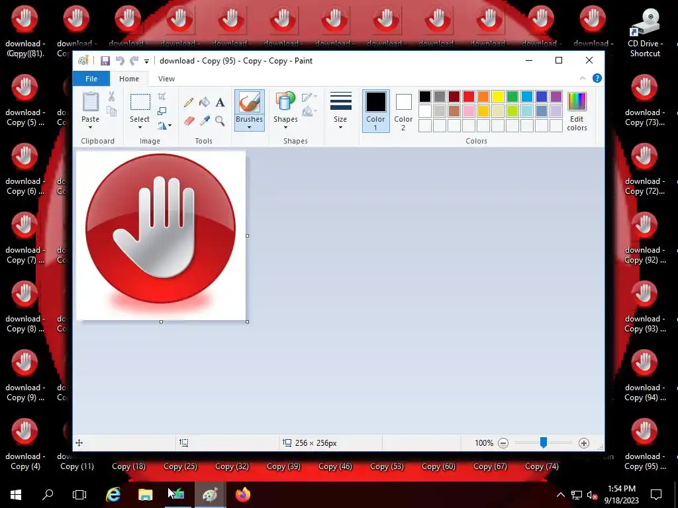This screenshot has height=508, width=678.
Task: Click the Undo arrow in title bar
Action: 120,61
